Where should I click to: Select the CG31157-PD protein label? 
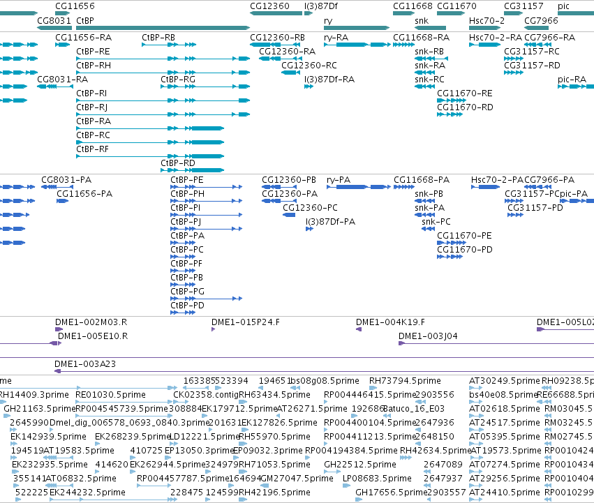coord(535,208)
